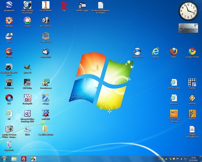Open the Halle/Saale weather gadget
202x162 pixels.
pyautogui.click(x=188, y=28)
